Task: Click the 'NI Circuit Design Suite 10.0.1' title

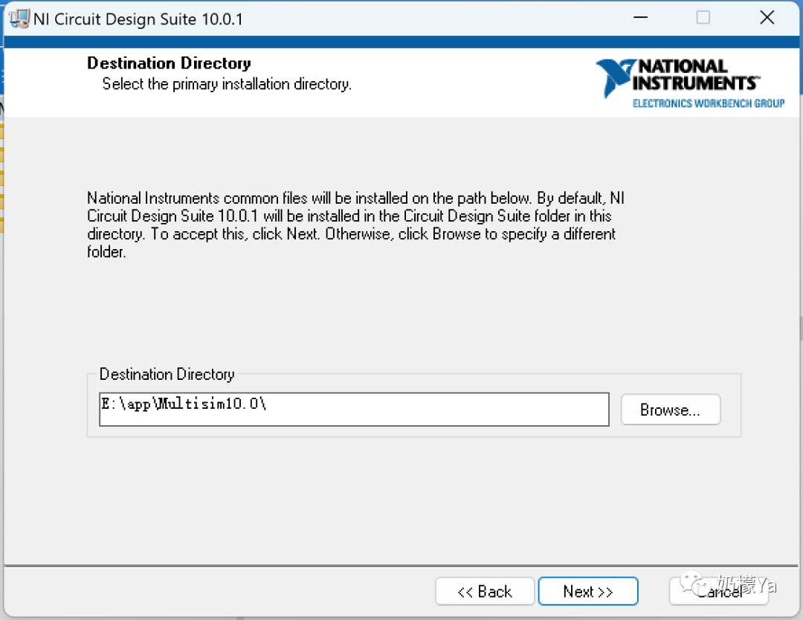Action: [138, 19]
